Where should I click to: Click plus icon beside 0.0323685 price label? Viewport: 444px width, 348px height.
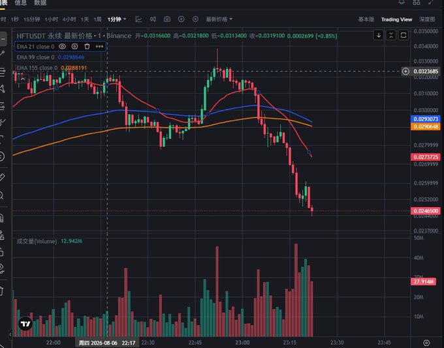(x=405, y=71)
